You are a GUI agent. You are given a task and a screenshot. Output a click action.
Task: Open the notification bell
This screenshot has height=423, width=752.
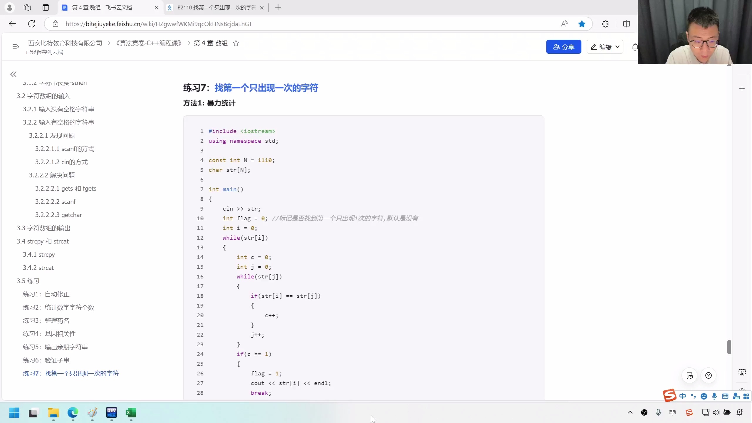pos(635,47)
